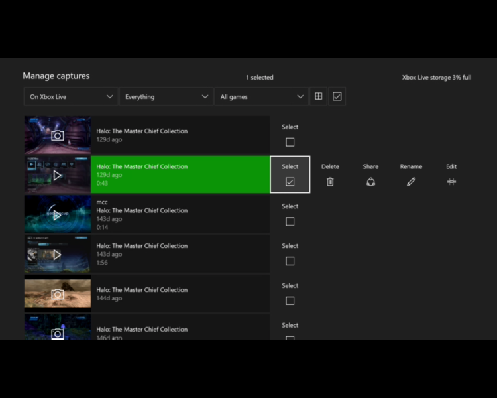Select the 143d ago 1:56 clip entry
This screenshot has width=497, height=398.
pos(180,254)
